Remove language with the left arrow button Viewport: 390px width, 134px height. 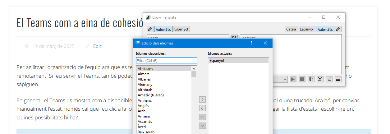(202, 108)
